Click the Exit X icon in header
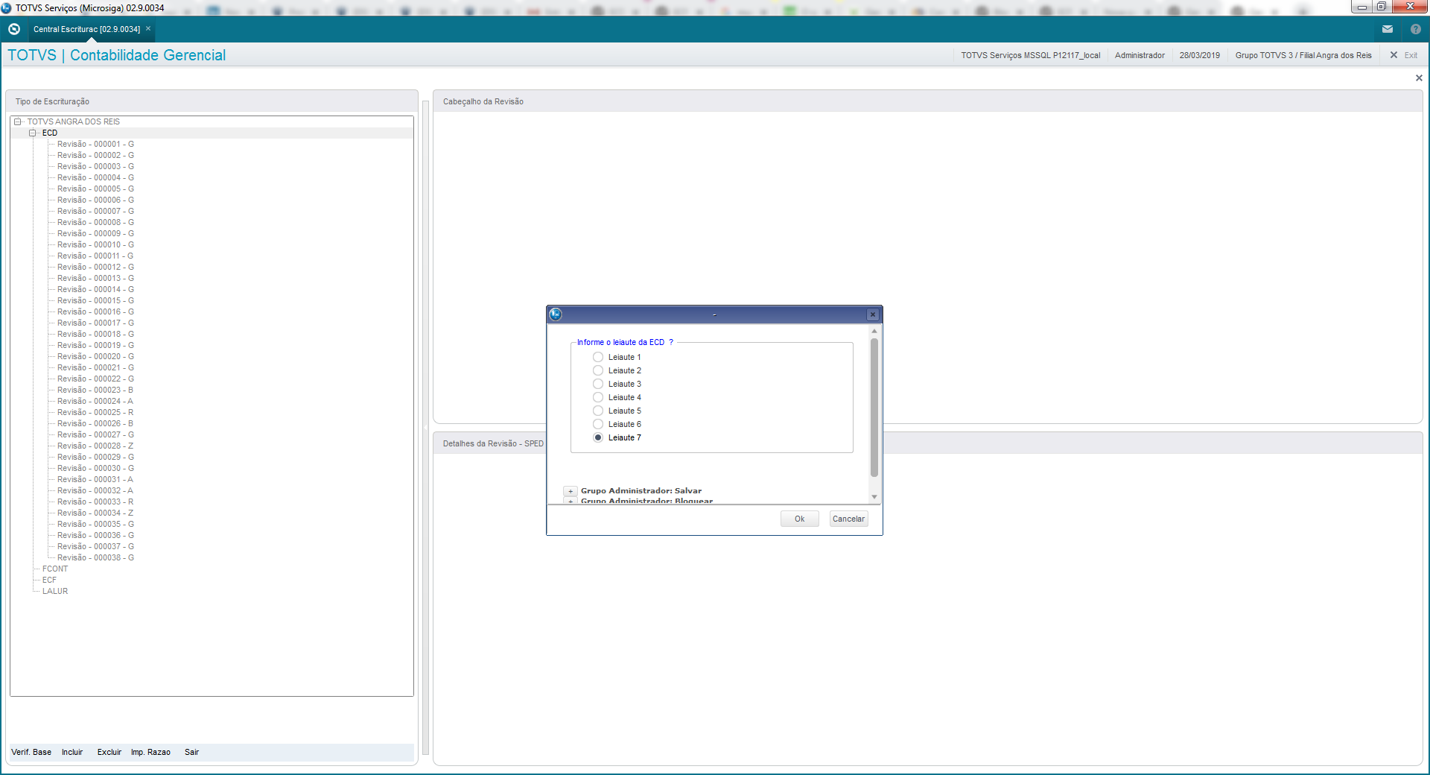 coord(1394,55)
